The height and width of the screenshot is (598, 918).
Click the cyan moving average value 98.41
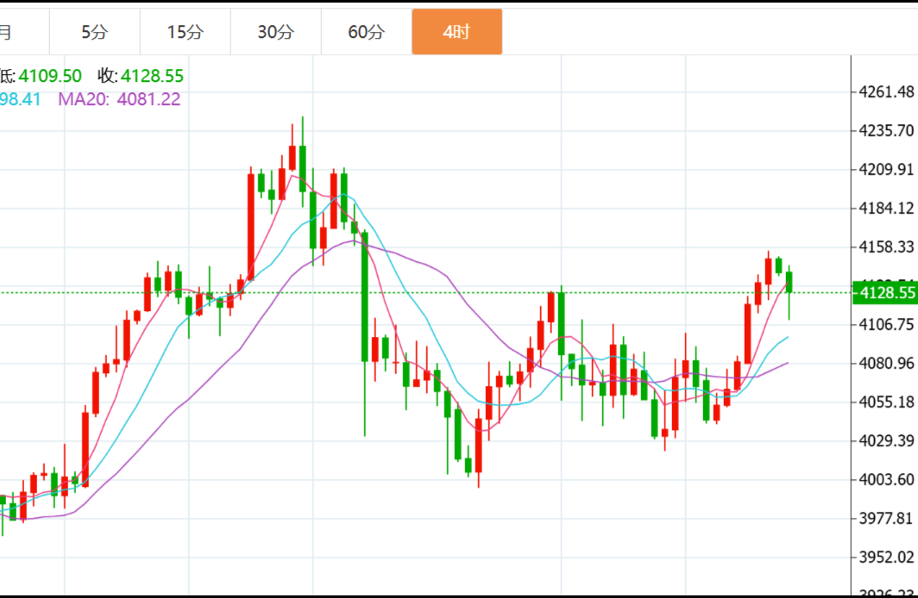pyautogui.click(x=21, y=99)
